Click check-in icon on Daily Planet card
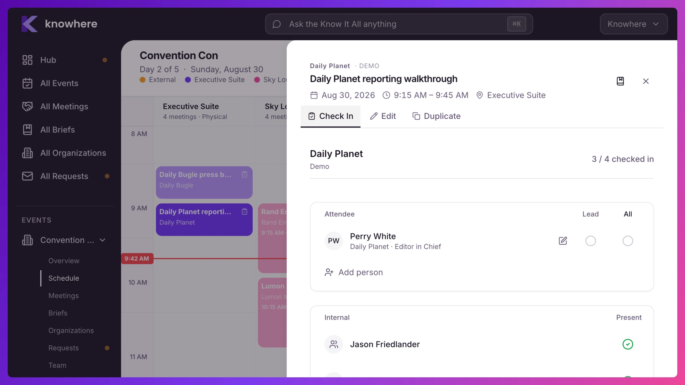 [245, 212]
